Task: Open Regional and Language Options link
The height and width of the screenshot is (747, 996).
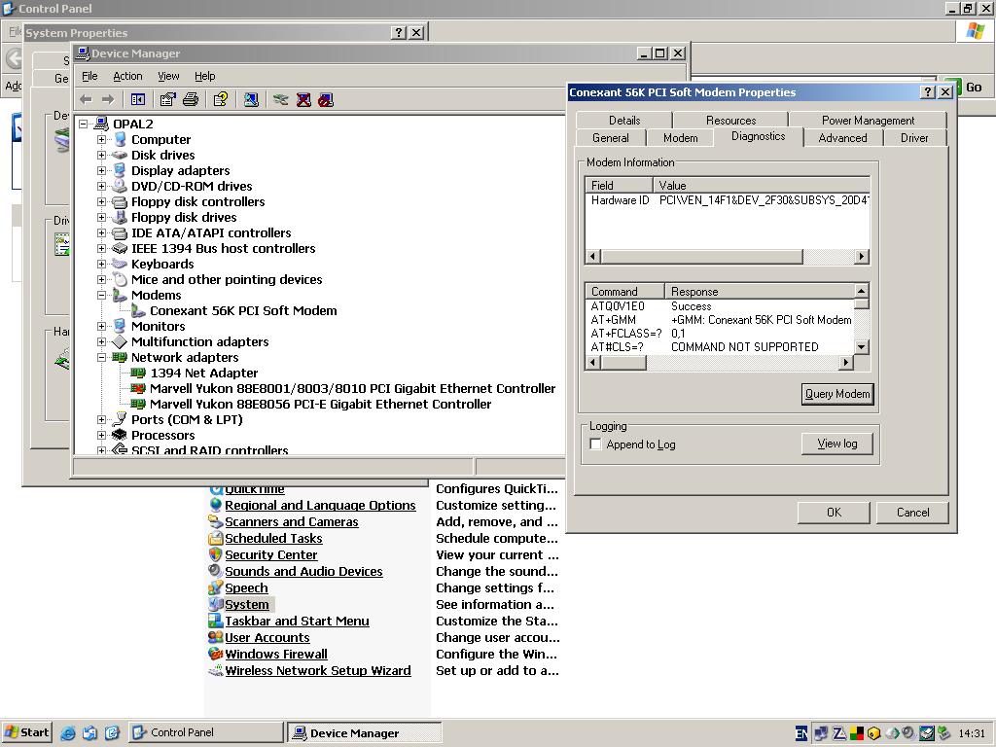Action: tap(320, 506)
